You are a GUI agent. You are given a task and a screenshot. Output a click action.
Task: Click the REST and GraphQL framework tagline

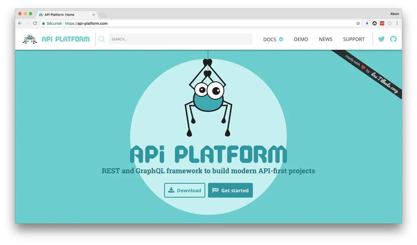(208, 171)
